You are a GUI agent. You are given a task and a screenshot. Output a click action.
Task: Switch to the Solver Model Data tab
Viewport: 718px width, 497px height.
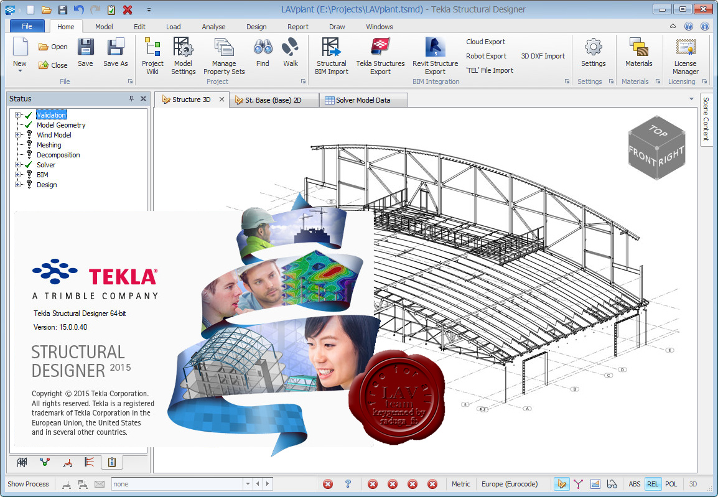(363, 100)
